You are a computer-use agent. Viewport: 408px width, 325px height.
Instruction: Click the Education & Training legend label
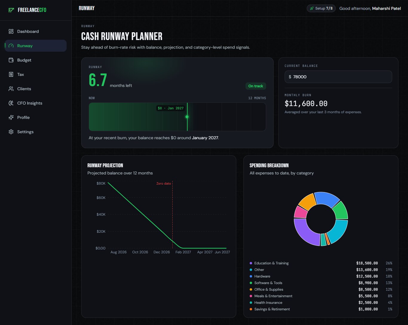coord(272,263)
